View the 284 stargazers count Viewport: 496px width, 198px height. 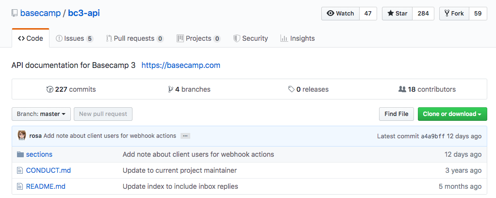coord(423,13)
